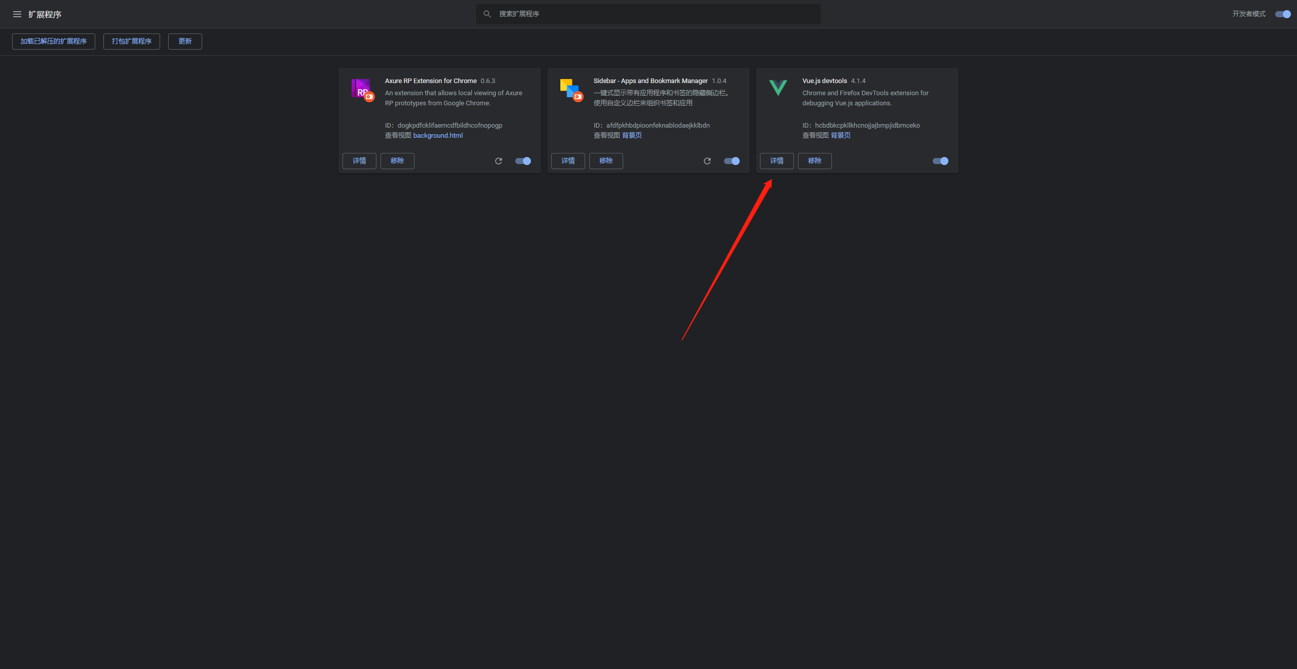This screenshot has width=1297, height=669.
Task: Click the Vue.js devtools logo
Action: (778, 88)
